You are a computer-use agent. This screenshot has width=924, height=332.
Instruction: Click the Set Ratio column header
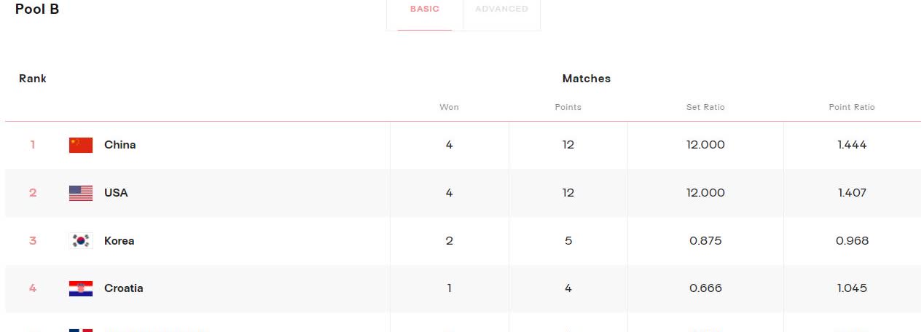pos(705,107)
